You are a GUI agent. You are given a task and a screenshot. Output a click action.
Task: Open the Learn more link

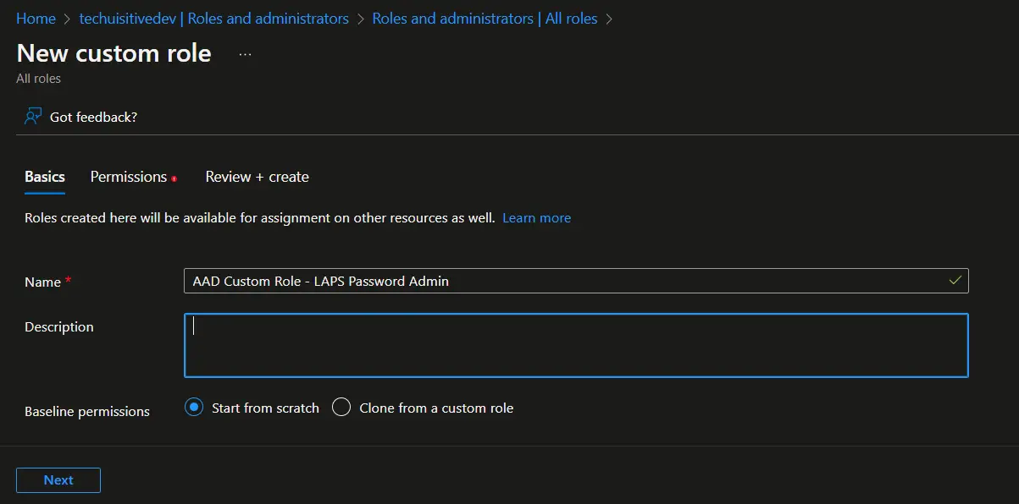[536, 217]
